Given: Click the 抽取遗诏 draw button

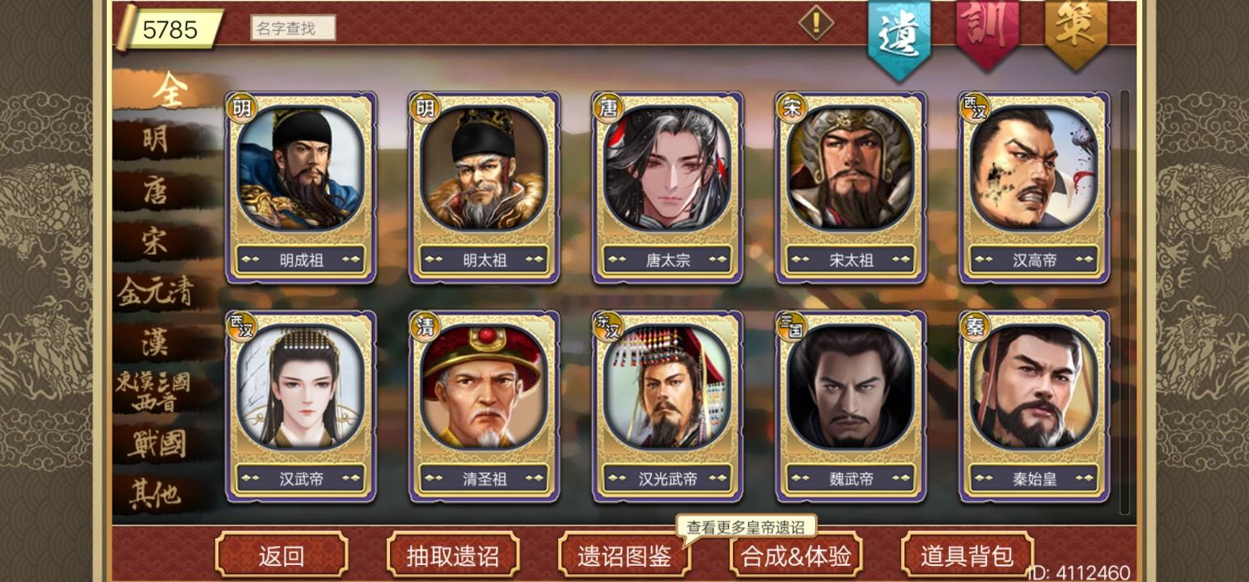Looking at the screenshot, I should (453, 555).
